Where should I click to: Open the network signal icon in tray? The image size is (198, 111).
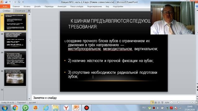pyautogui.click(x=180, y=108)
